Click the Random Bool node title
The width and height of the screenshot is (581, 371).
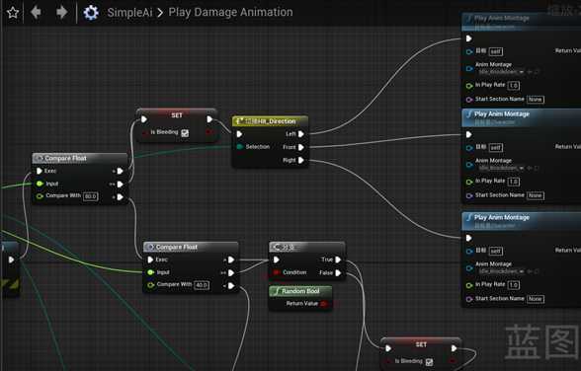[300, 291]
